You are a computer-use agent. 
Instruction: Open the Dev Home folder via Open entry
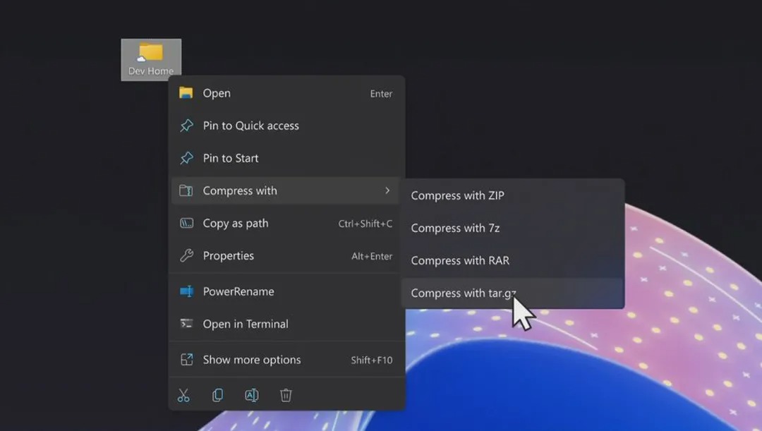(217, 93)
